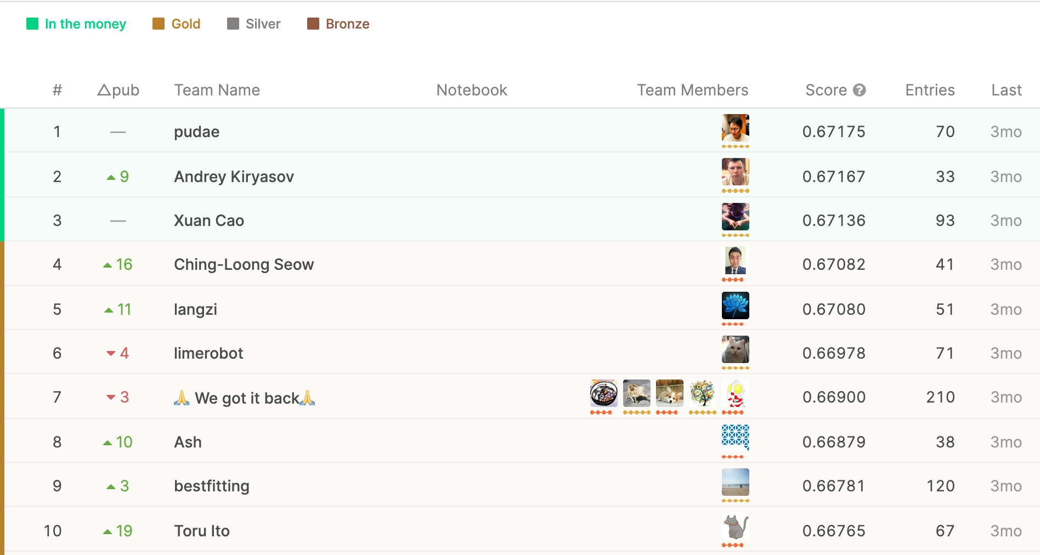Open Andrey Kiryasov's avatar picture
The image size is (1040, 555).
(736, 172)
